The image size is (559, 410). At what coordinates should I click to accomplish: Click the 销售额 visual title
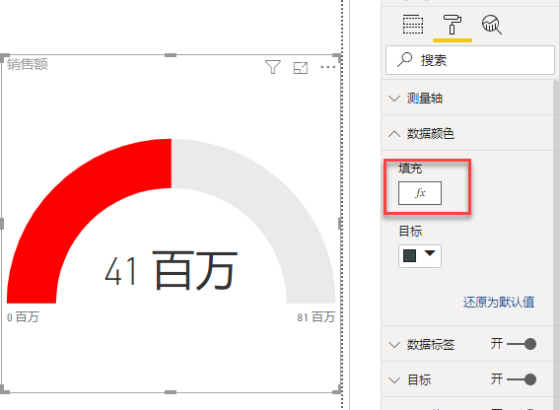[27, 64]
